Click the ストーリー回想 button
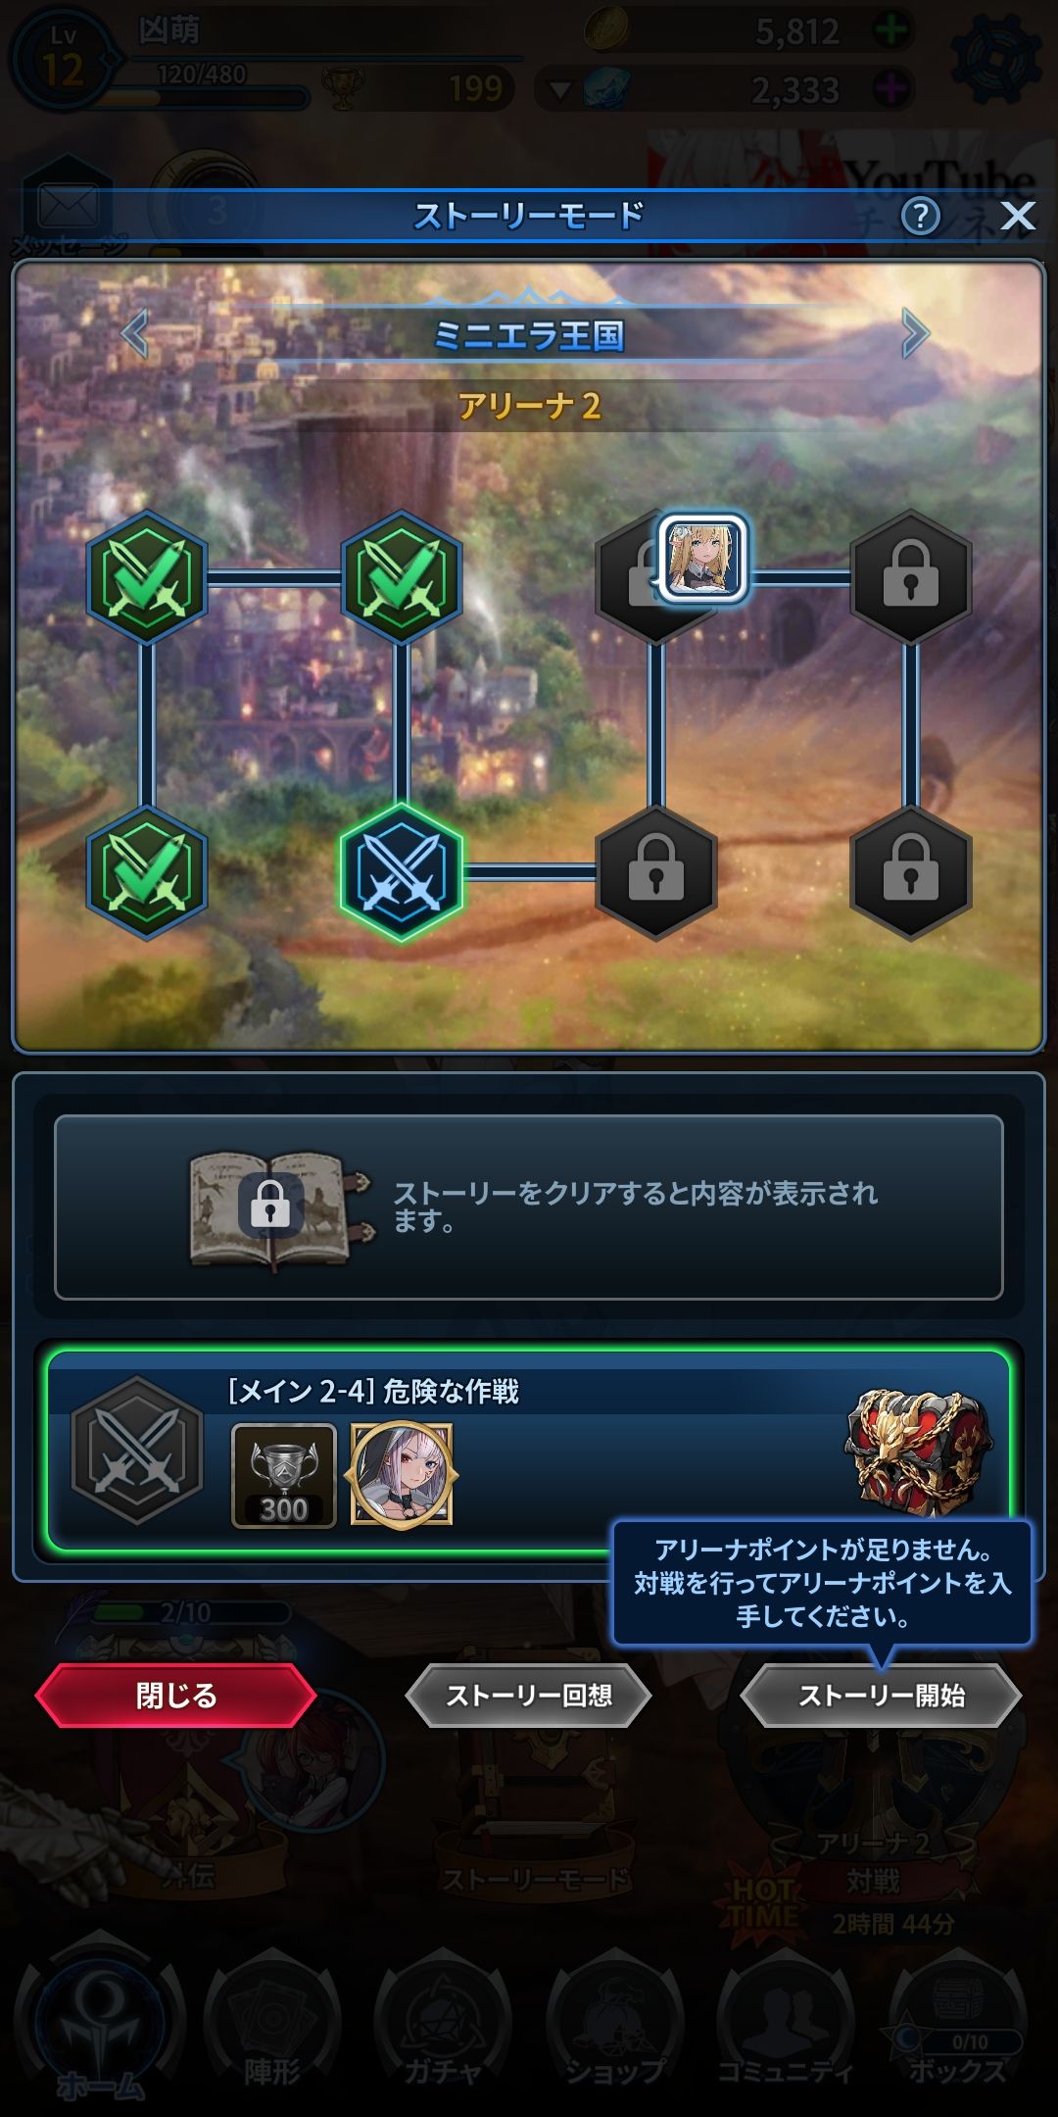Viewport: 1058px width, 2117px height. 529,1696
